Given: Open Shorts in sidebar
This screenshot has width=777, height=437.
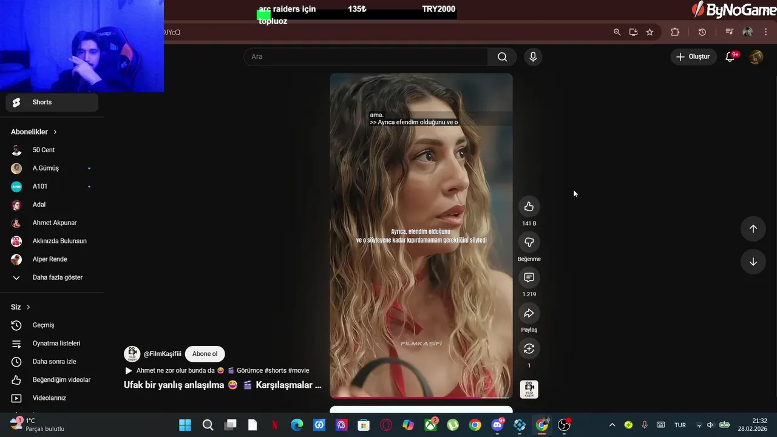Looking at the screenshot, I should pyautogui.click(x=52, y=102).
